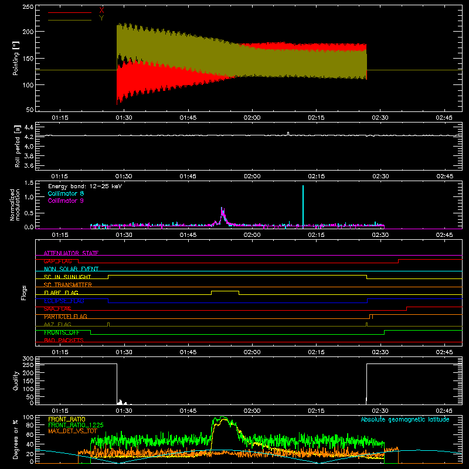Image resolution: width=469 pixels, height=469 pixels.
Task: Click the PARTICLE_FLAG label
Action: (66, 316)
